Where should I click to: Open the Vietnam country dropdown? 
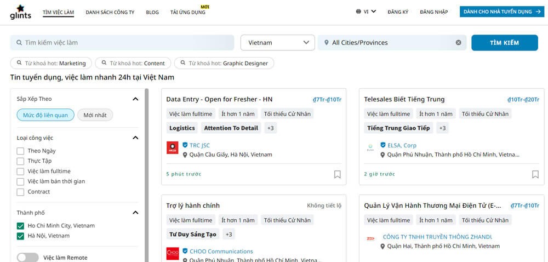tap(277, 43)
